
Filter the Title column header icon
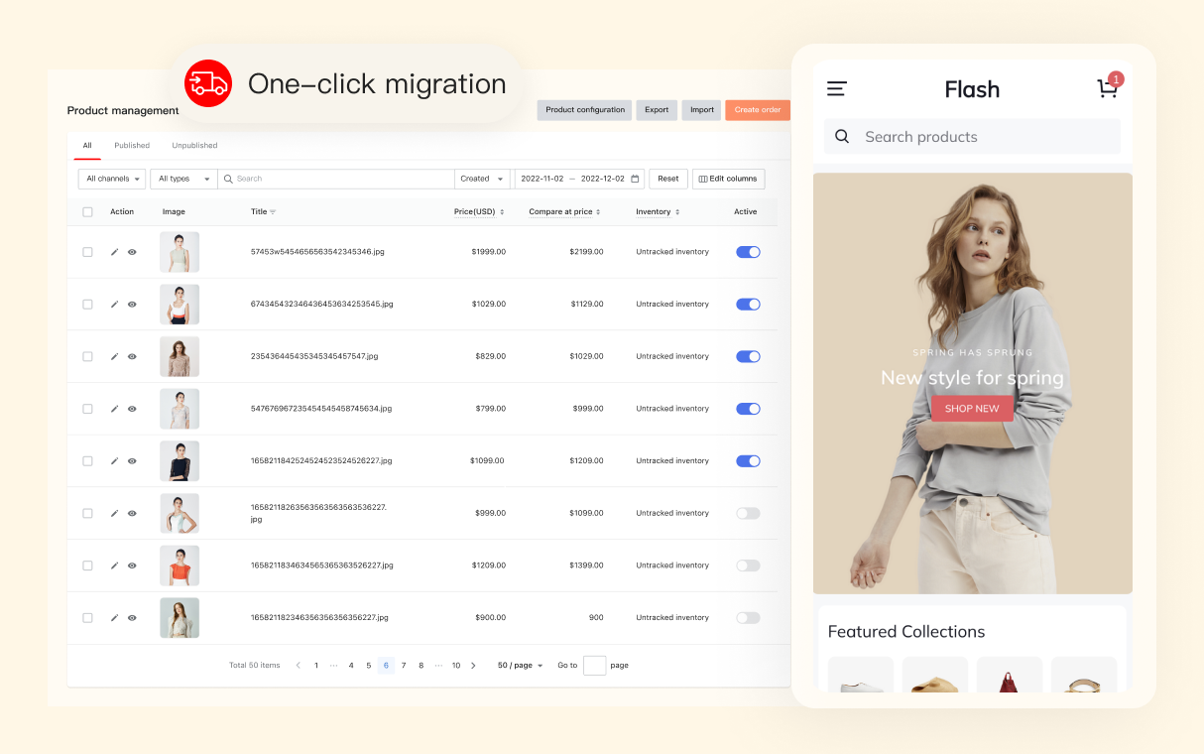273,211
